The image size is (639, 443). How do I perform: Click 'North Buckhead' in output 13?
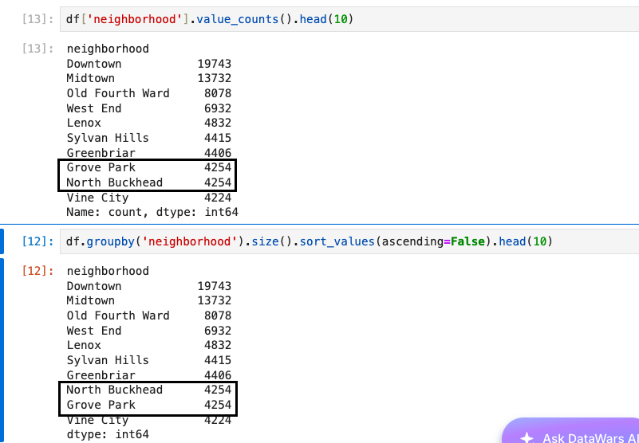pos(115,182)
